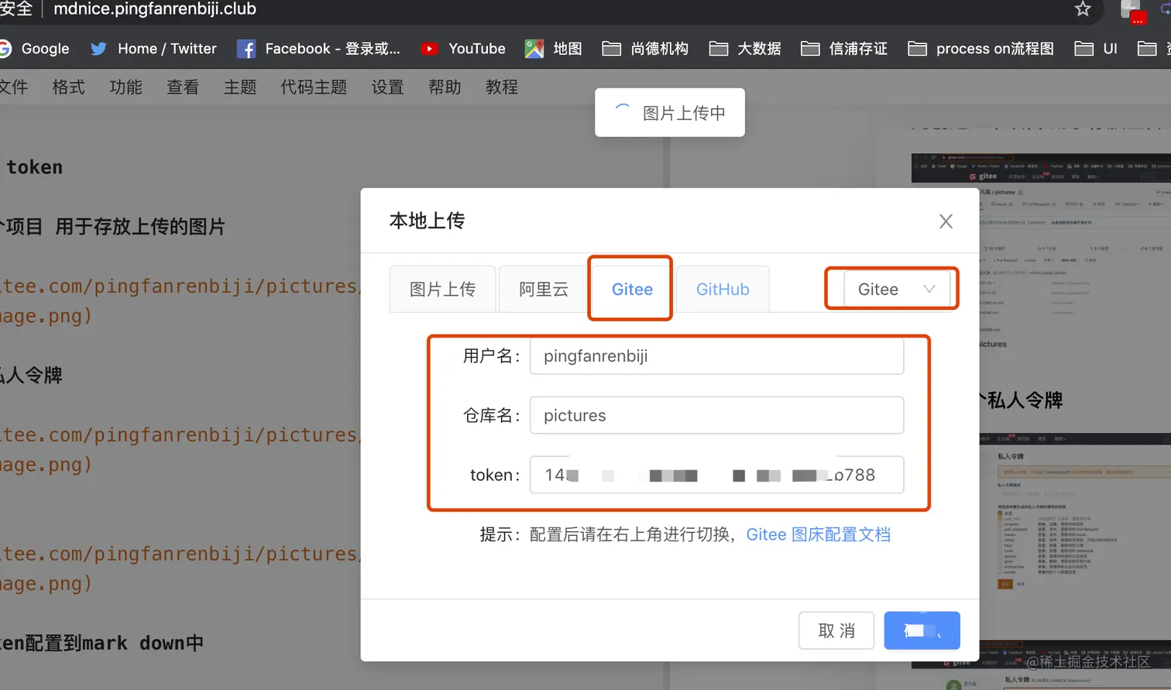Select the GitHub tab
1171x690 pixels.
tap(723, 289)
